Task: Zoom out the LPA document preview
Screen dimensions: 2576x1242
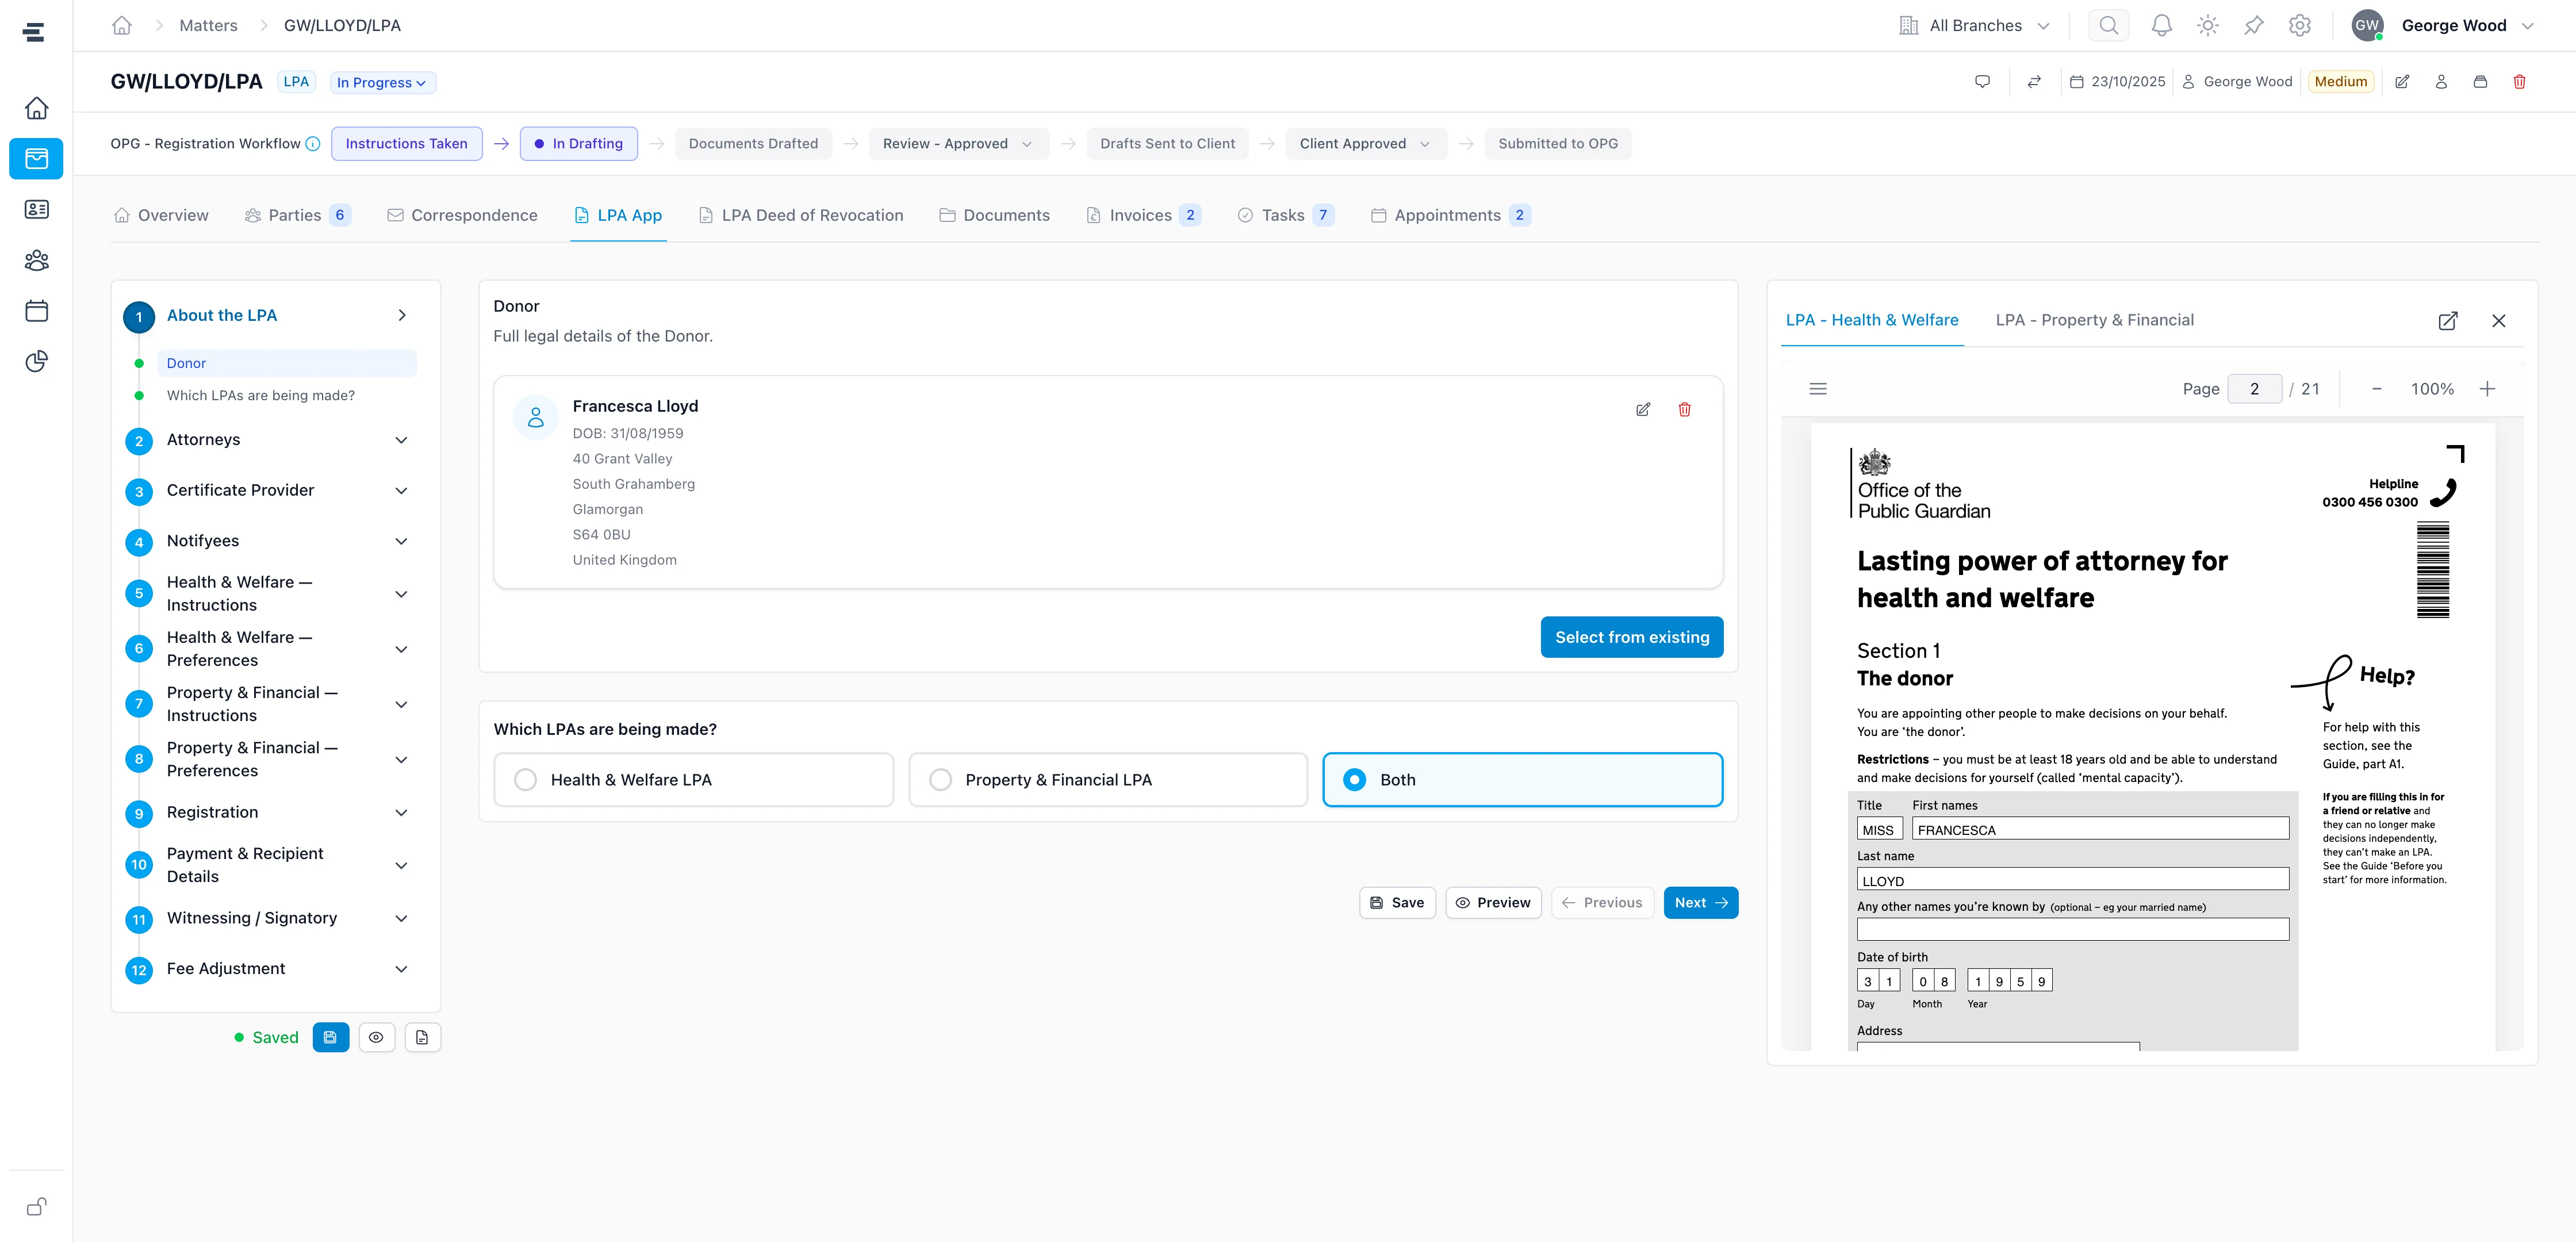Action: (2376, 389)
